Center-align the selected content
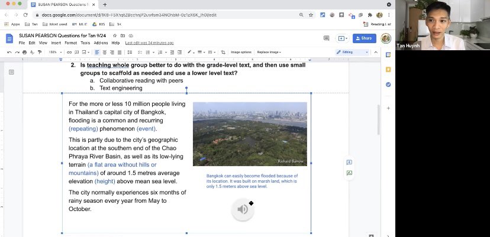This screenshot has width=490, height=237. click(x=104, y=52)
